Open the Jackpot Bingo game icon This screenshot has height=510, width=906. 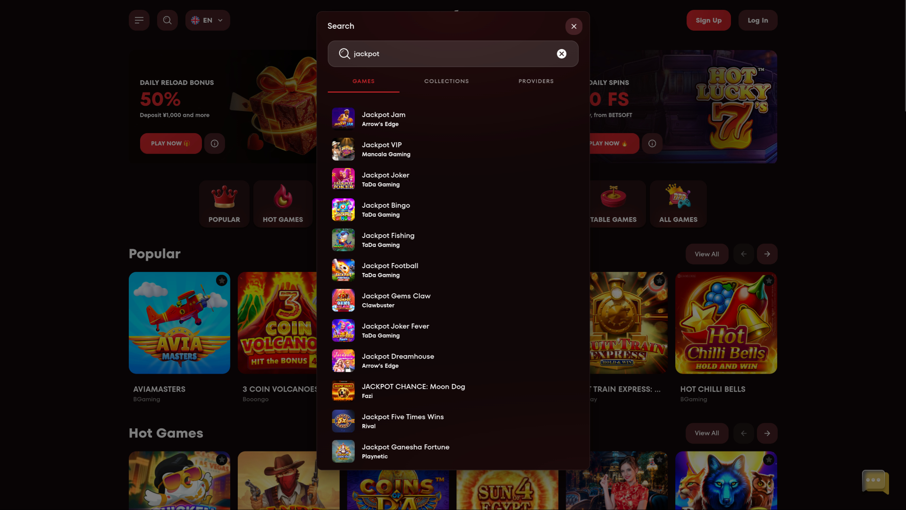coord(343,210)
